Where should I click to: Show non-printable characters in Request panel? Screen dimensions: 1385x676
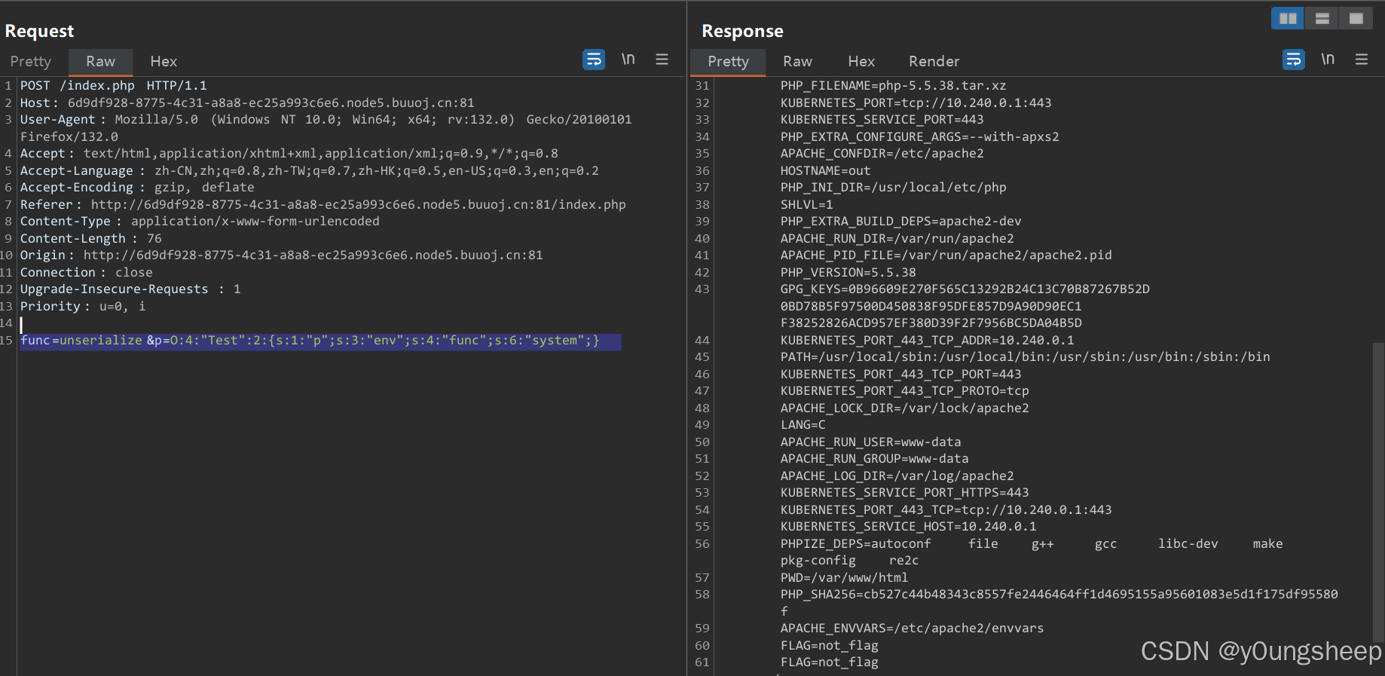(628, 60)
